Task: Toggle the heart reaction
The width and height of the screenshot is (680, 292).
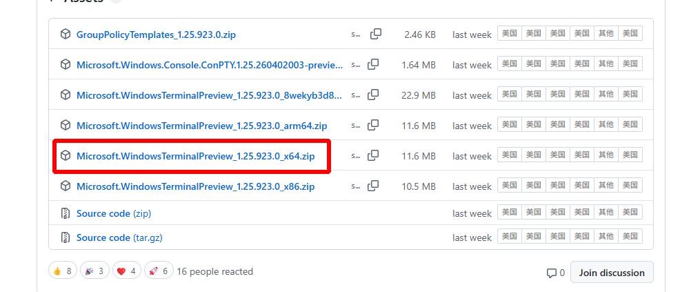Action: 126,271
